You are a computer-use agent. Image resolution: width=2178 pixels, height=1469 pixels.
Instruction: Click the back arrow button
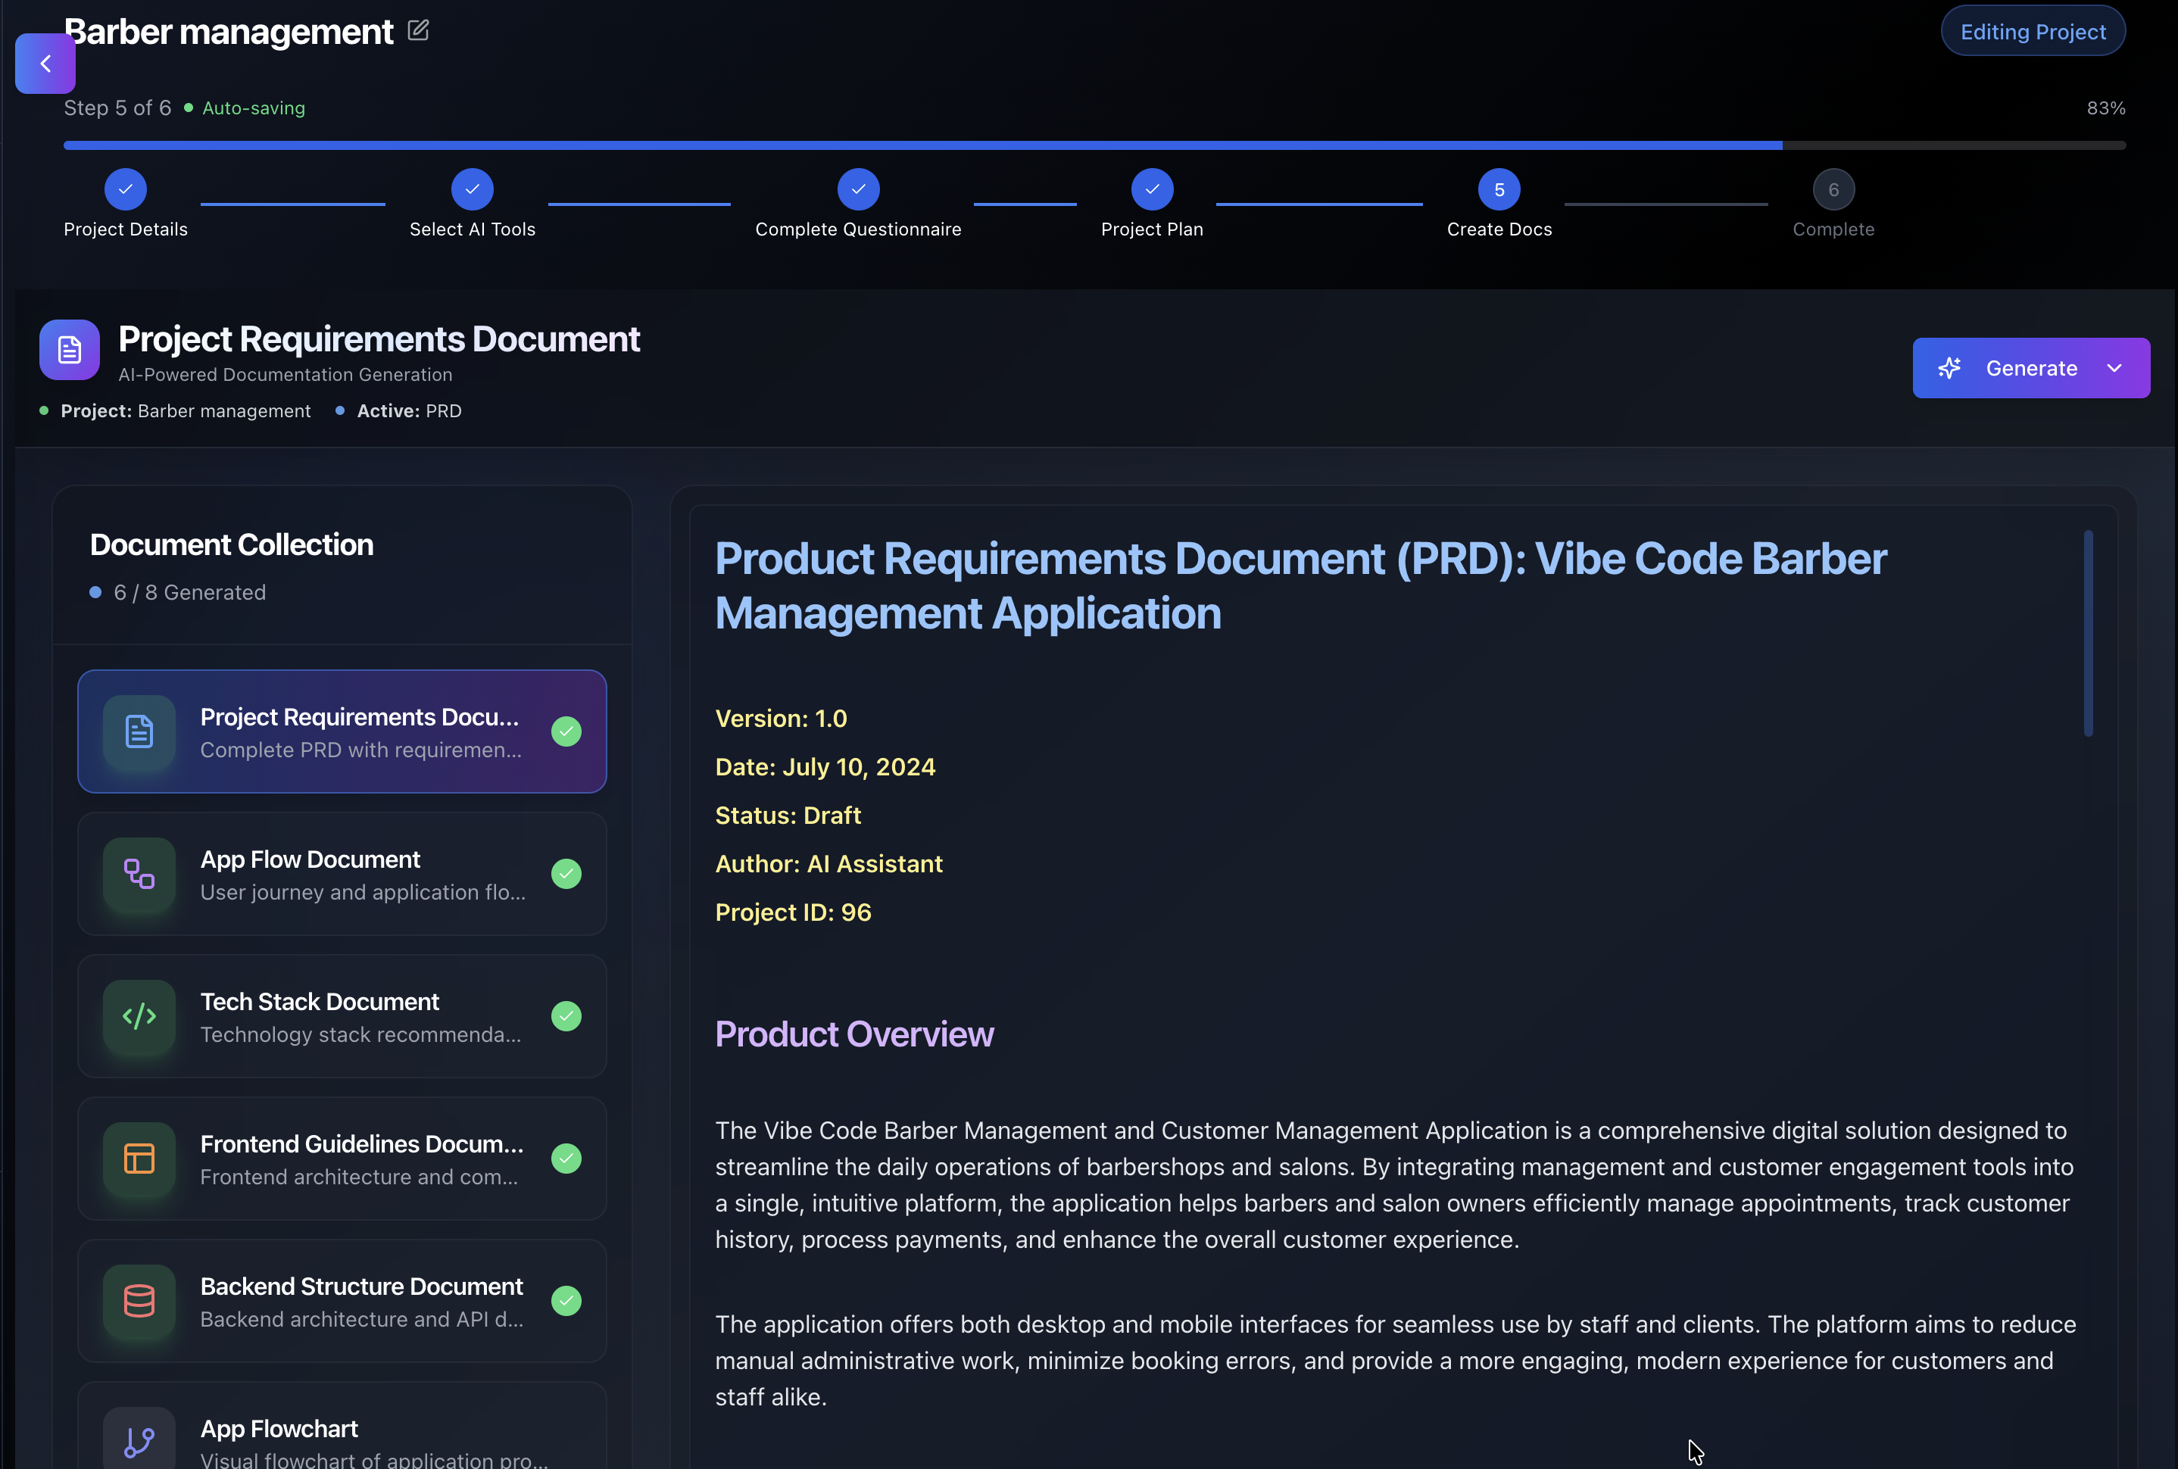pos(45,64)
